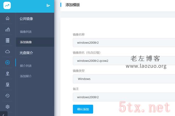175x116 pixels.
Task: Open the 镜像类型 Windows dropdown
Action: pyautogui.click(x=124, y=79)
